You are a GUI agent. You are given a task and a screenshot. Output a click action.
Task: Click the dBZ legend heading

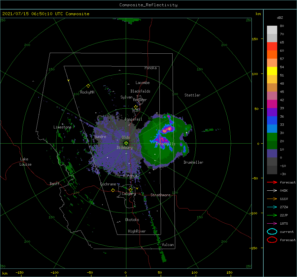pos(280,18)
